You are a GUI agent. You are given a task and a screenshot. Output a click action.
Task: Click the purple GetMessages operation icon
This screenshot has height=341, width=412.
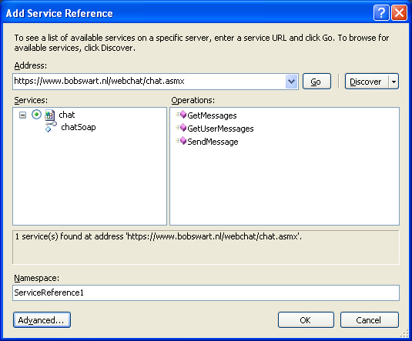(181, 115)
